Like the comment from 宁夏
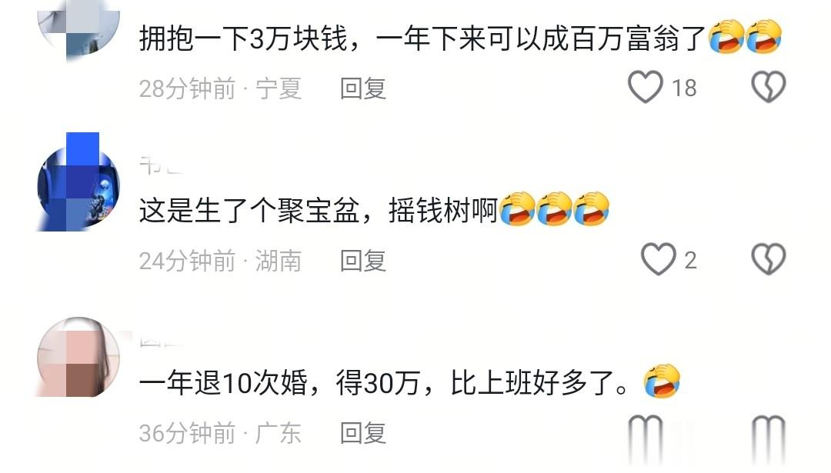The image size is (831, 473). 645,87
